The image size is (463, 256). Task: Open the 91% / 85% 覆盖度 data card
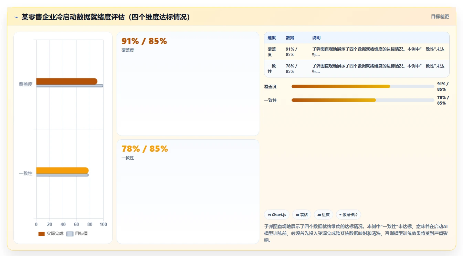(188, 84)
